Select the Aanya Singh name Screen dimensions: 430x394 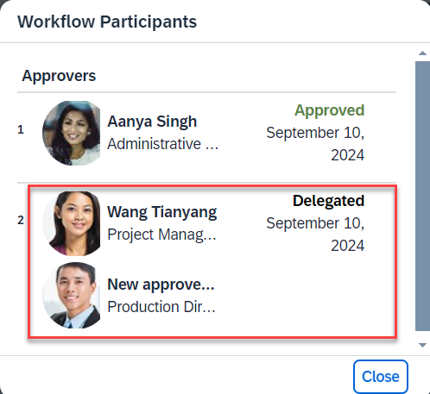[x=152, y=122]
